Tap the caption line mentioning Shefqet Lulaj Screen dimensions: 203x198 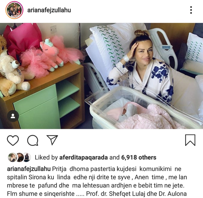click(x=97, y=194)
